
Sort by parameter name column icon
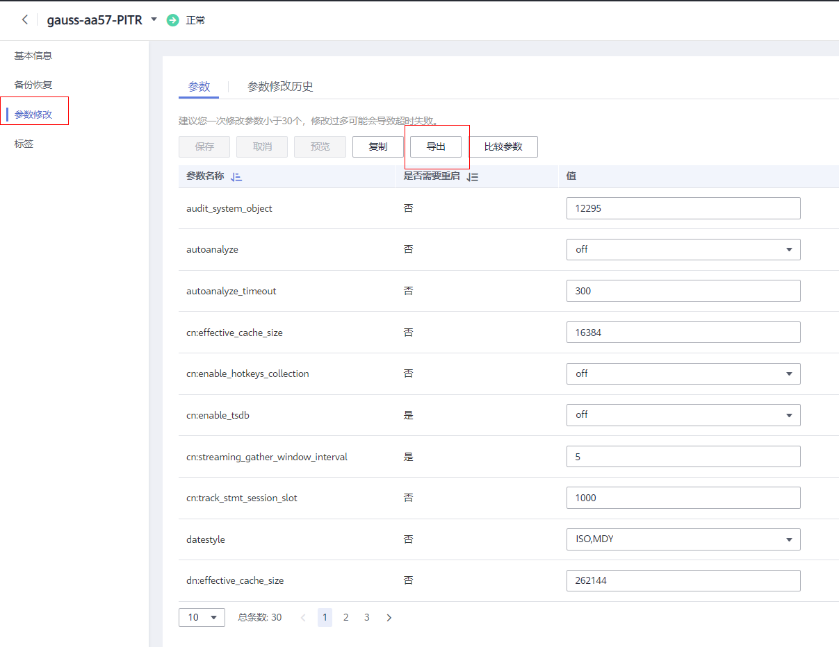(236, 177)
